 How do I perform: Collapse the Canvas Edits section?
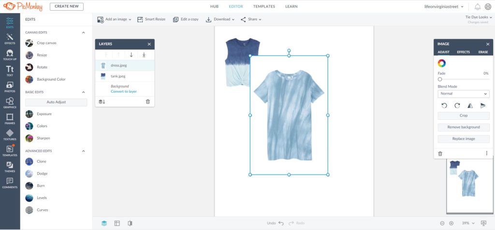(x=83, y=32)
